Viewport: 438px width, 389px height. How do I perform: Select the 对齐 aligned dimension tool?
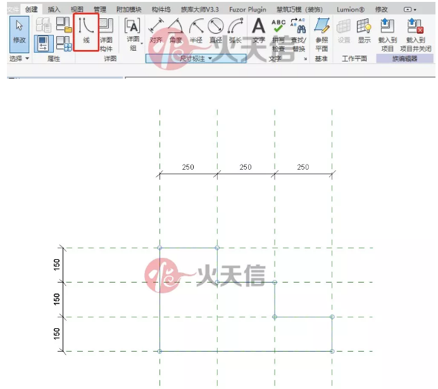pos(156,31)
